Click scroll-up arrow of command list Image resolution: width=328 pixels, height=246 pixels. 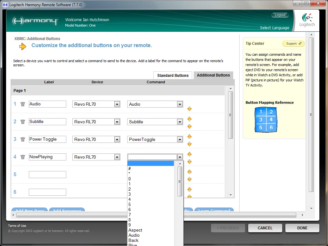pyautogui.click(x=180, y=164)
